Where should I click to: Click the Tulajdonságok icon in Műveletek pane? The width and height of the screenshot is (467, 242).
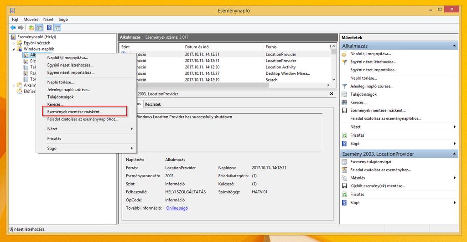tap(344, 94)
